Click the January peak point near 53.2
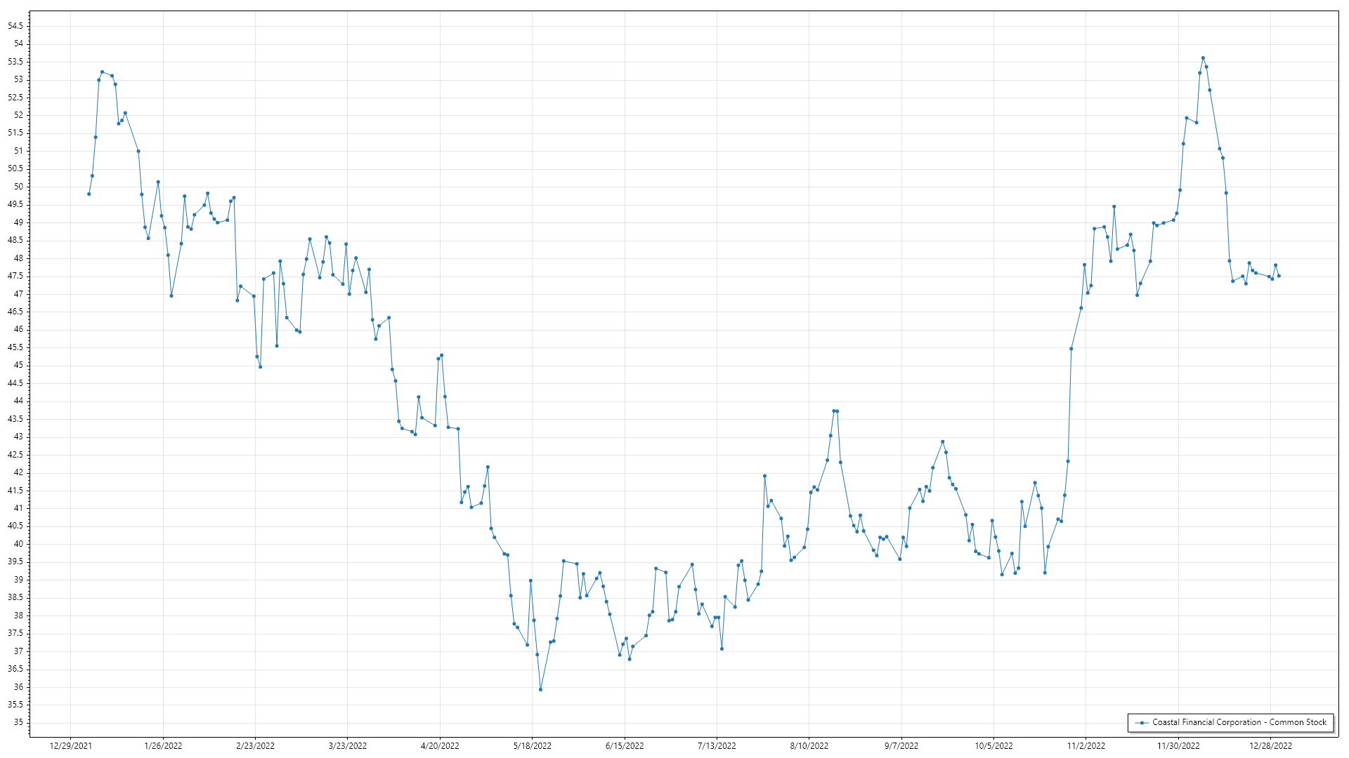This screenshot has width=1349, height=758. [x=102, y=72]
